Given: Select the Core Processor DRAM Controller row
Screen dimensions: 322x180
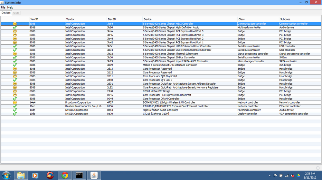Looking at the screenshot, I should [x=161, y=99].
